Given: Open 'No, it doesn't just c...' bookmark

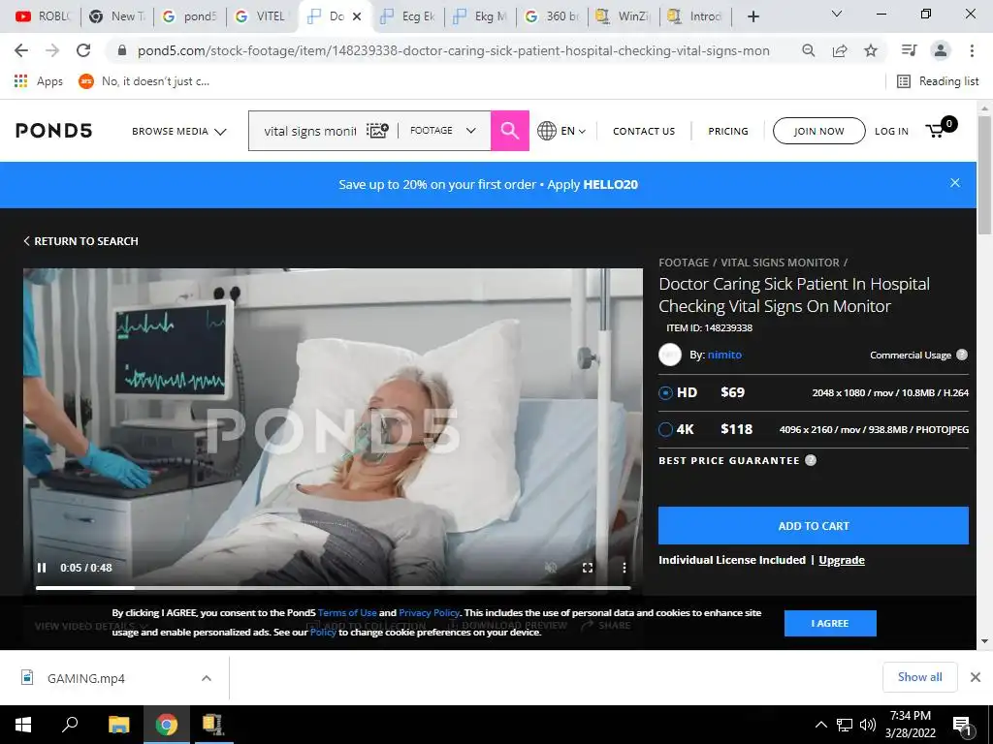Looking at the screenshot, I should 144,81.
